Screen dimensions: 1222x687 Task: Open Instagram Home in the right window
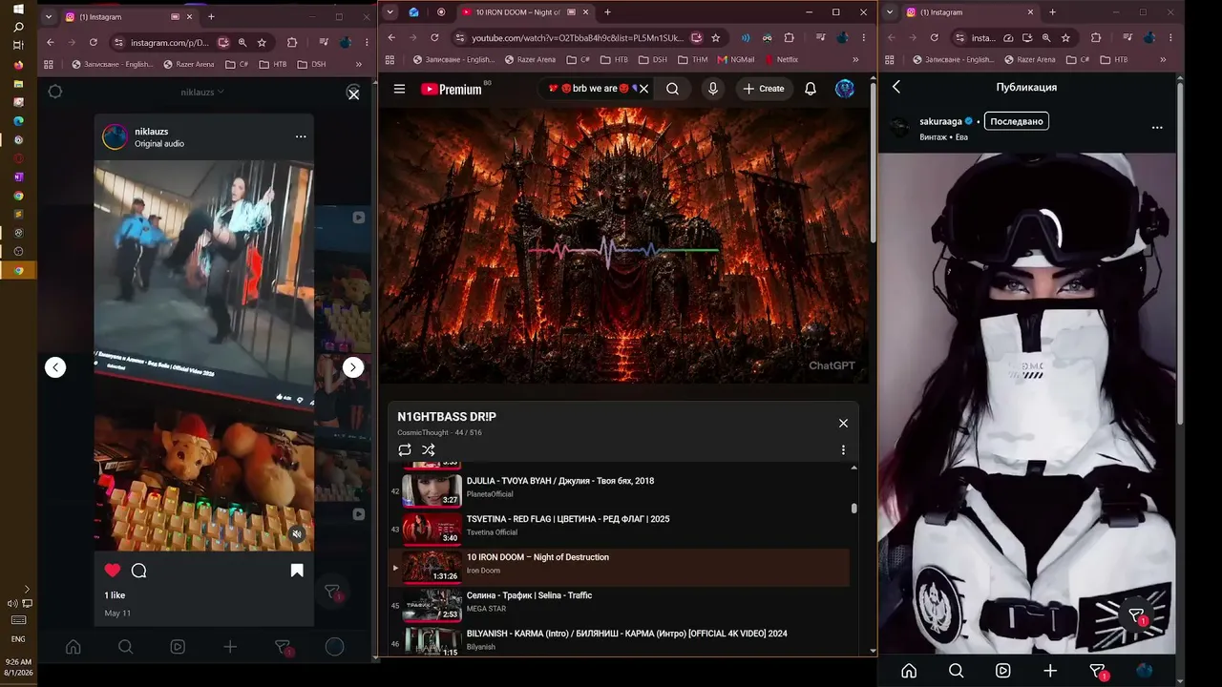tap(909, 671)
